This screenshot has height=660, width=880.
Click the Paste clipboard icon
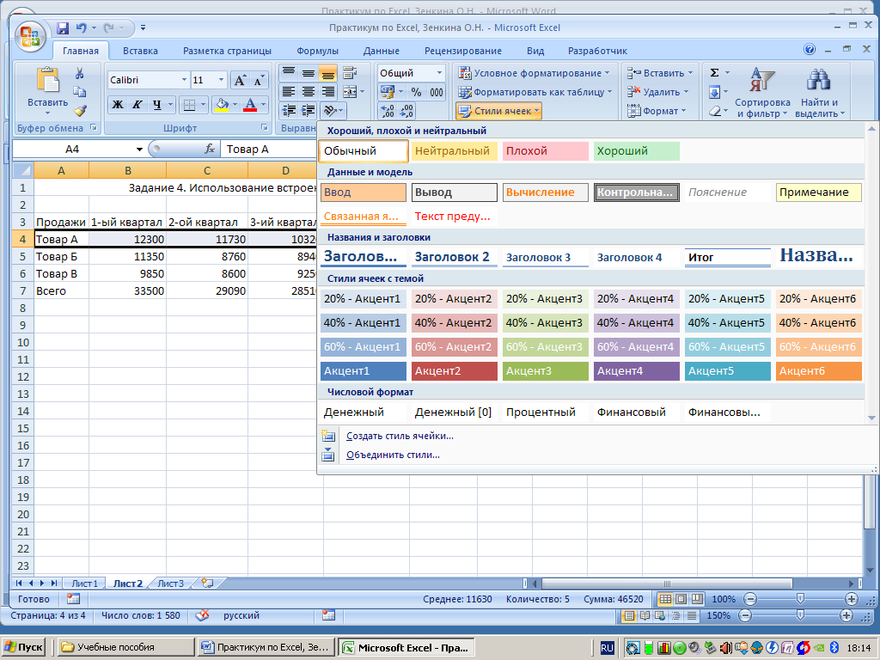48,80
